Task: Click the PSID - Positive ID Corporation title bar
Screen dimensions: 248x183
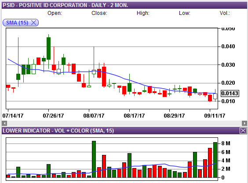Action: 124,5
